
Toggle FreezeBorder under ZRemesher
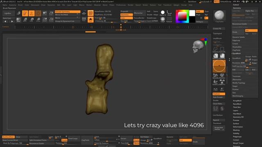(139, 18)
